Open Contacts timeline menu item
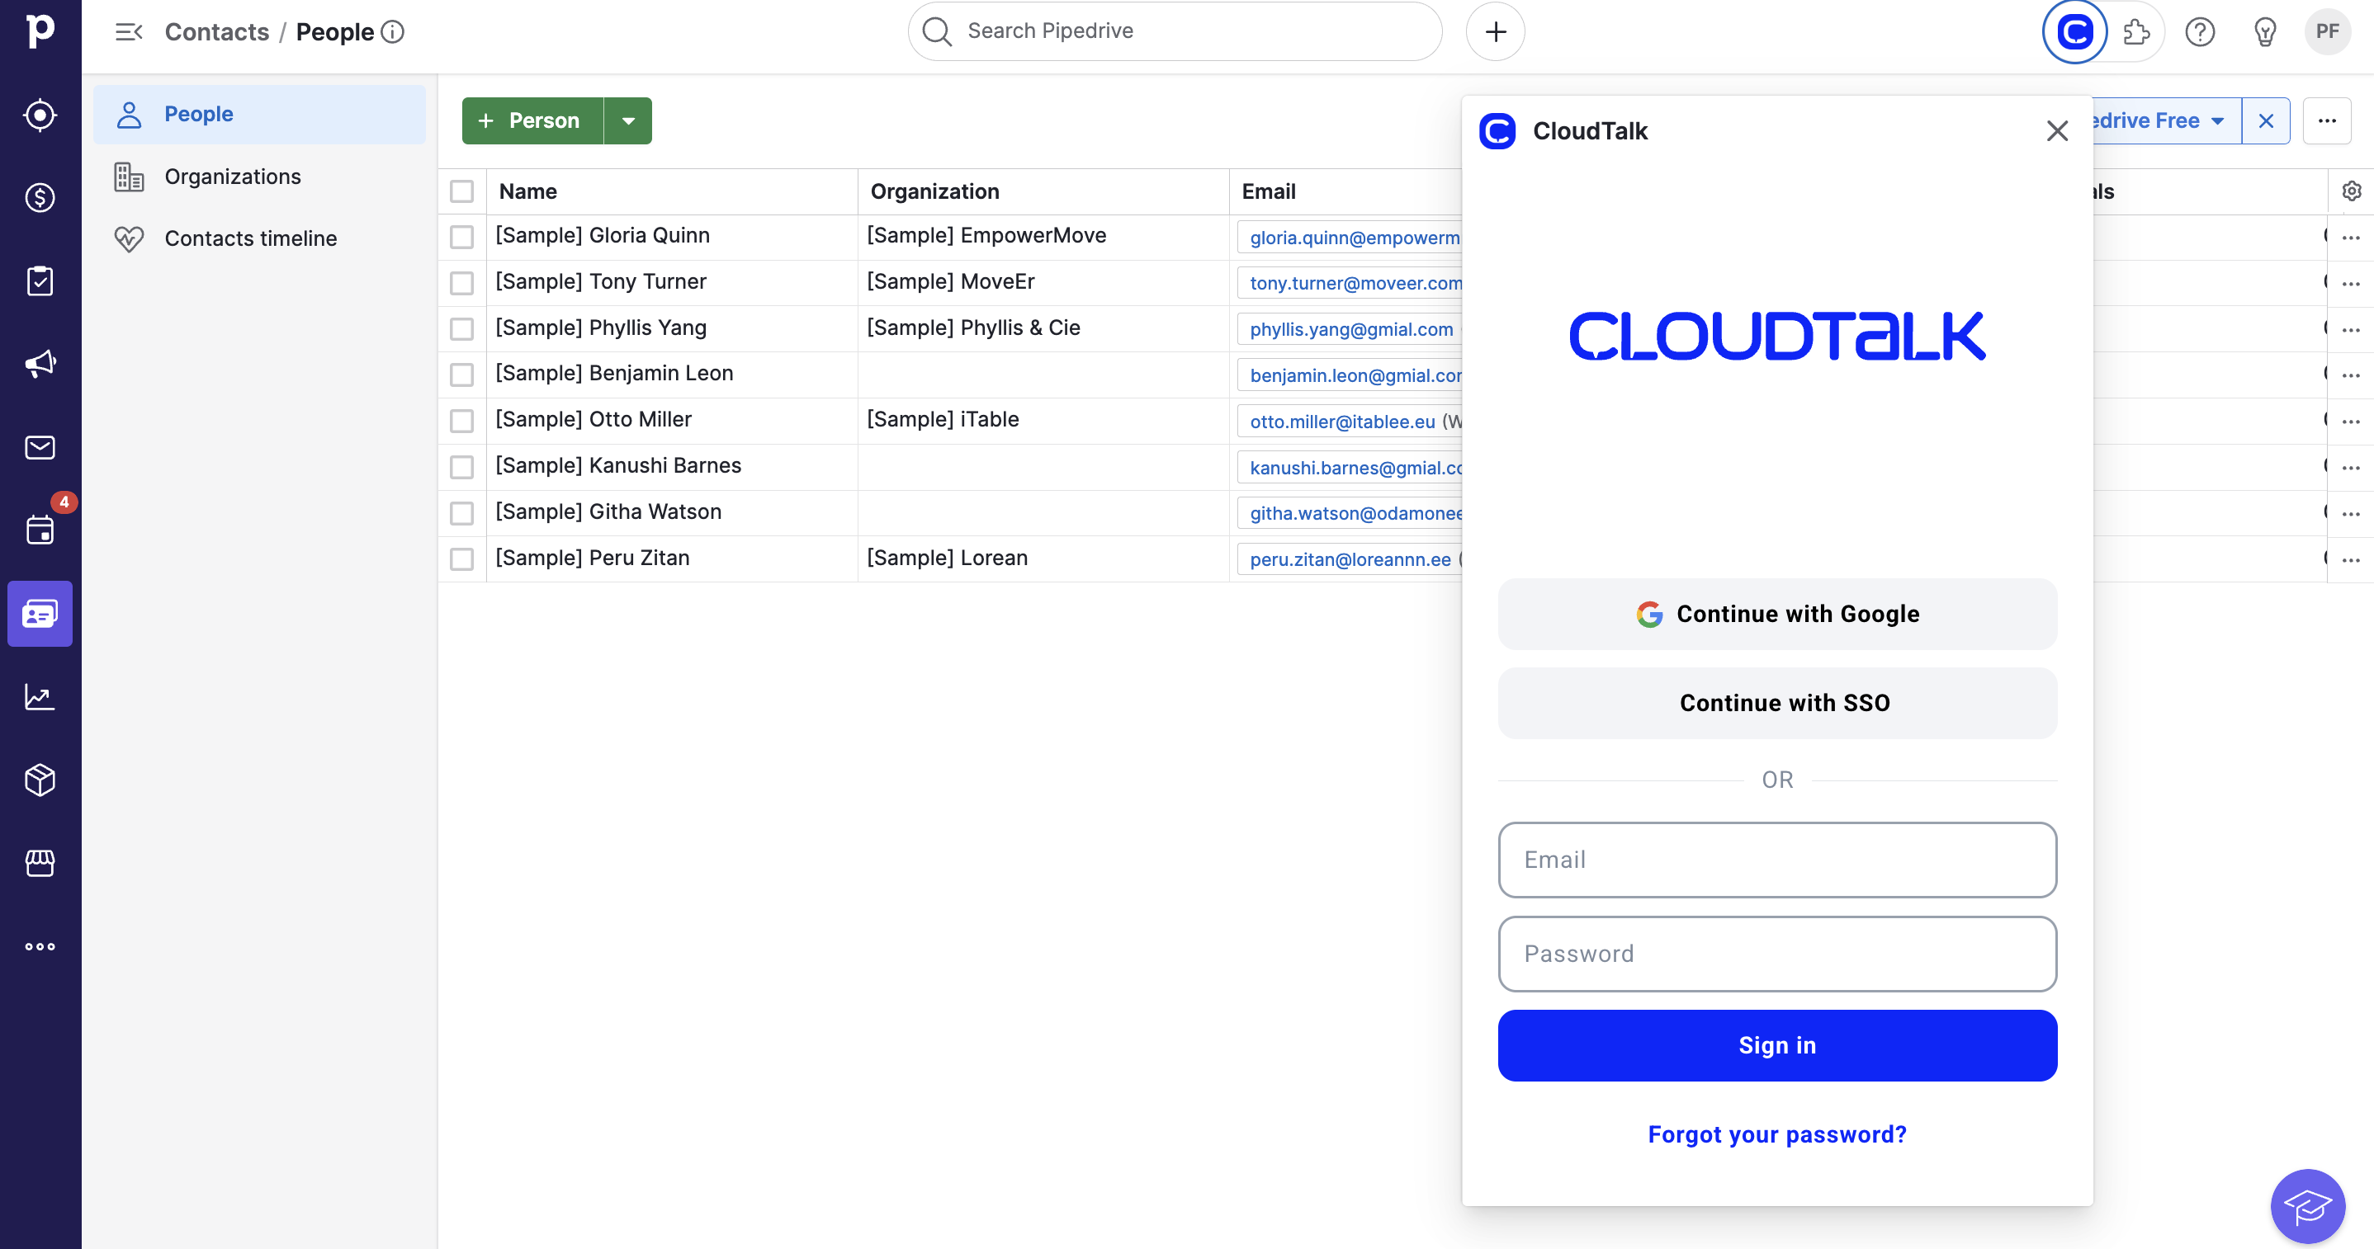 250,238
